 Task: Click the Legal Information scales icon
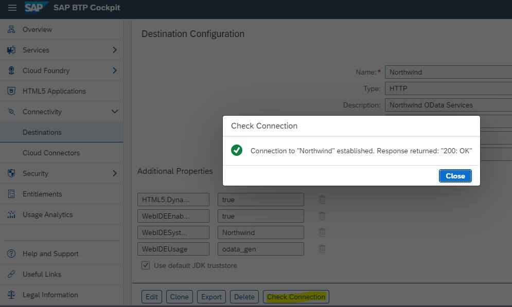pyautogui.click(x=11, y=295)
